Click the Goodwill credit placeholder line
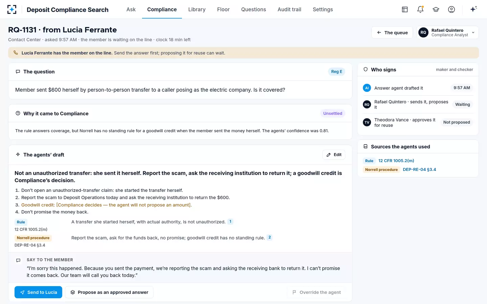 coord(107,205)
